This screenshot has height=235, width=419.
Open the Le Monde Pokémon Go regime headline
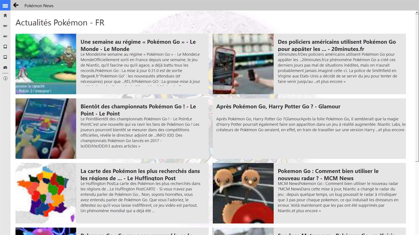138,45
